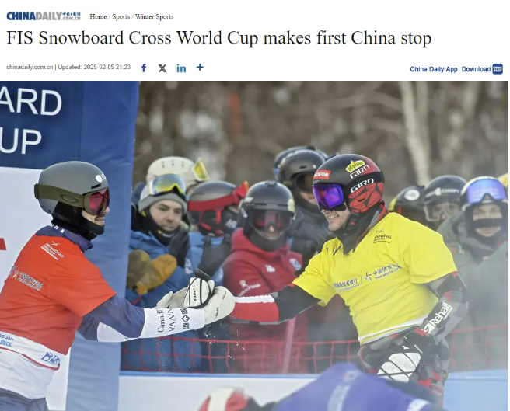510x411 pixels.
Task: Open the China Daily logo homepage
Action: pyautogui.click(x=44, y=16)
